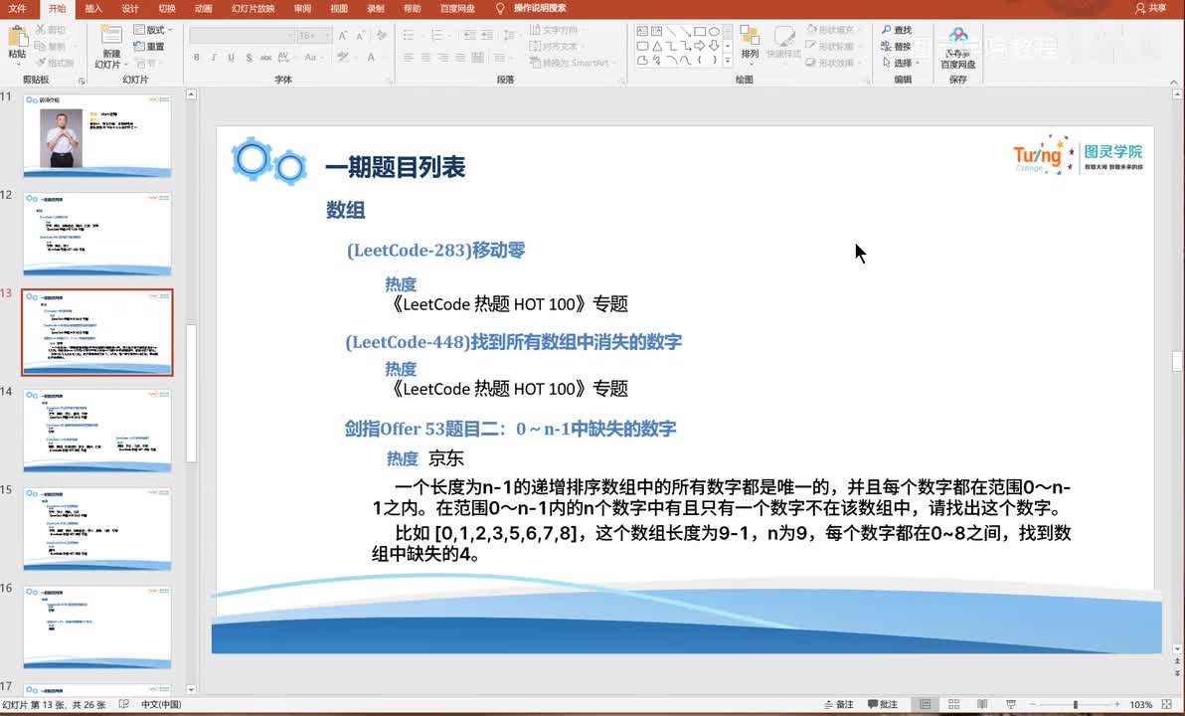The image size is (1185, 716).
Task: Click the slideshow view status bar icon
Action: pyautogui.click(x=1010, y=704)
